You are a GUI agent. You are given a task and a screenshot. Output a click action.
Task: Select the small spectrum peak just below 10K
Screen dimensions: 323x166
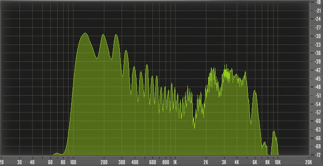pos(274,132)
